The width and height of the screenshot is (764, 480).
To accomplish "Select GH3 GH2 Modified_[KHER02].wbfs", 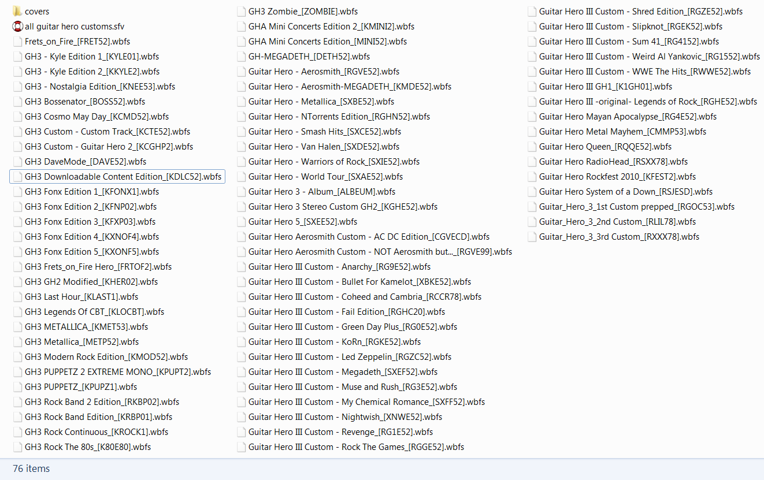I will click(91, 282).
